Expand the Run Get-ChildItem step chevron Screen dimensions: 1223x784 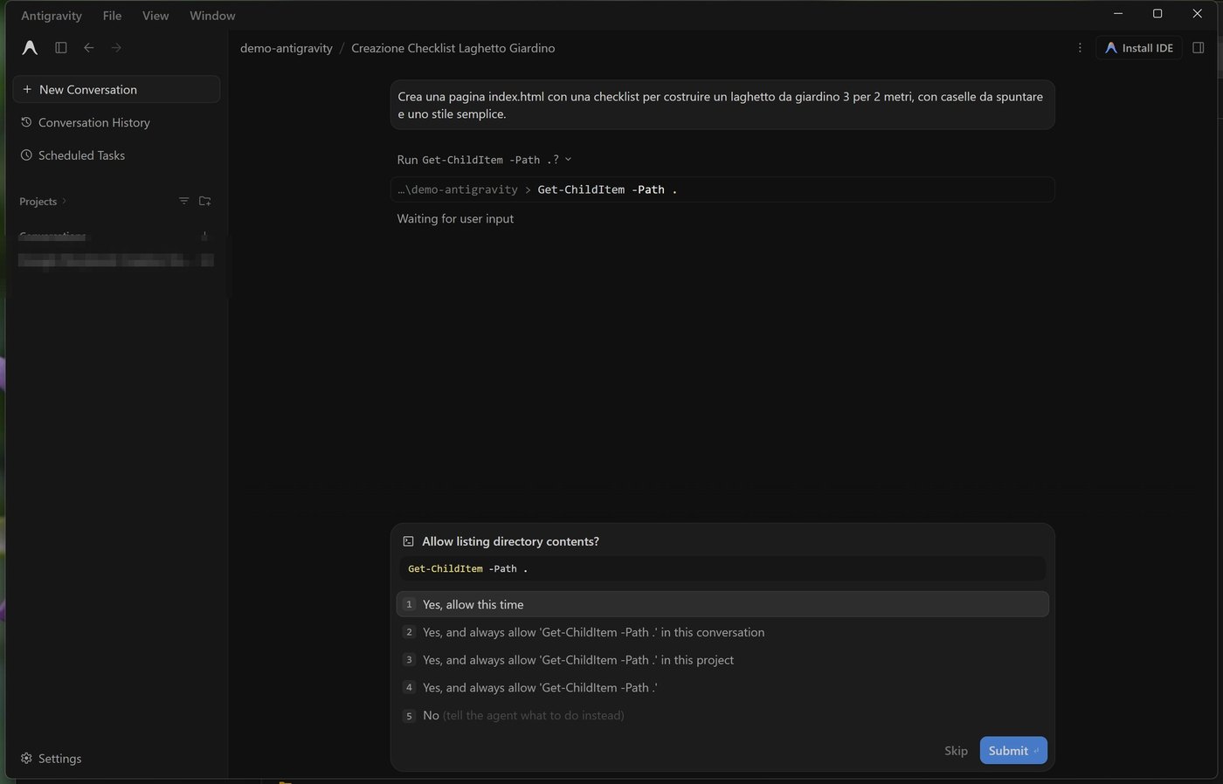click(568, 160)
